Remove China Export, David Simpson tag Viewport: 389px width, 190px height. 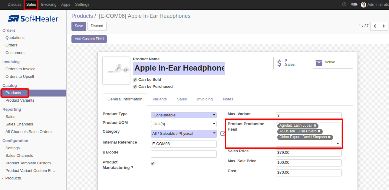(x=329, y=137)
